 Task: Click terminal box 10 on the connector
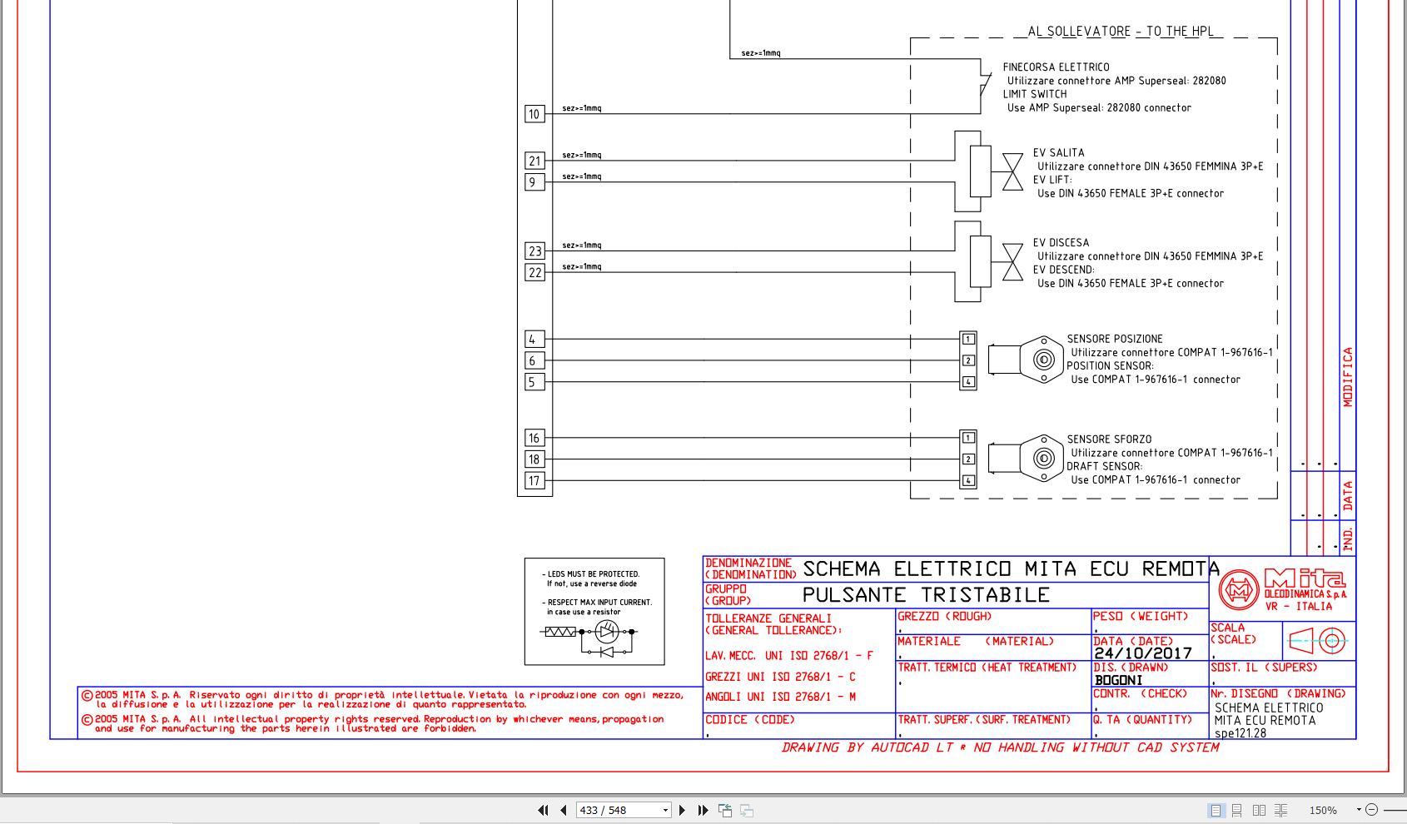pos(534,114)
